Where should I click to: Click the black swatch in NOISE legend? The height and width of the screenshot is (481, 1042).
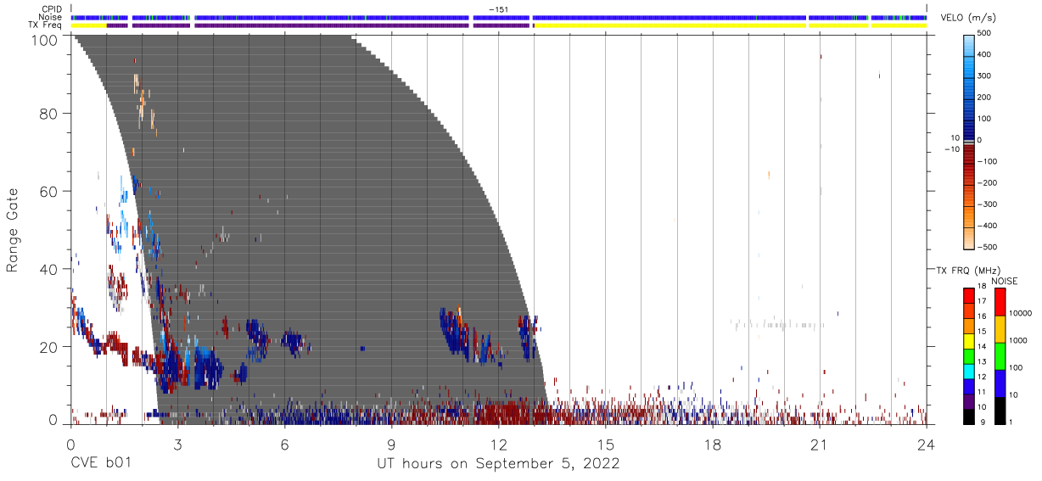tap(999, 411)
